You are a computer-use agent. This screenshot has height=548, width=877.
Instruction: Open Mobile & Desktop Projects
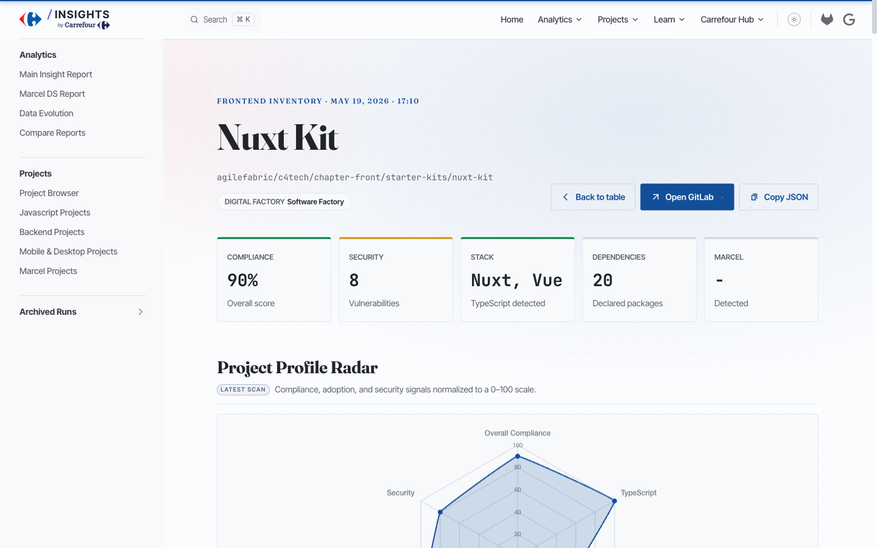[x=68, y=251]
